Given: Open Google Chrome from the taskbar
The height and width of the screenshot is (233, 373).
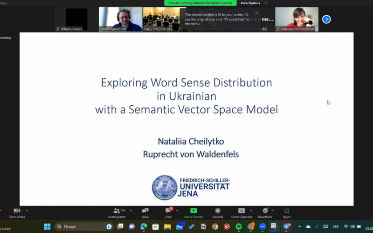Looking at the screenshot, I should pos(215,226).
